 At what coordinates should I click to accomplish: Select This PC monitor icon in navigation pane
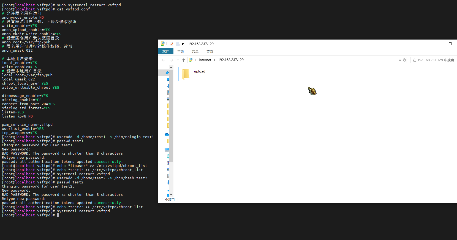point(167,150)
